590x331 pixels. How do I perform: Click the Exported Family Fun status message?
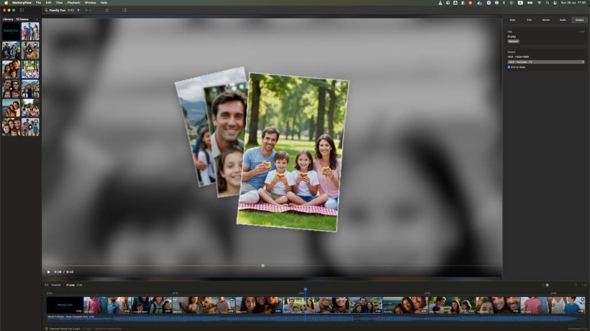(x=65, y=329)
